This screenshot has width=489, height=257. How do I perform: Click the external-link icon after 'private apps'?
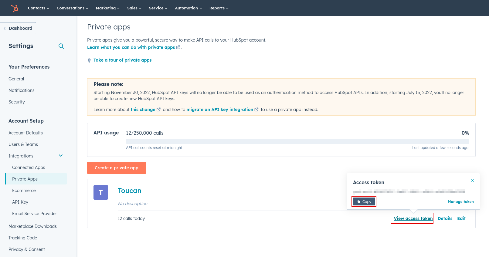178,47
